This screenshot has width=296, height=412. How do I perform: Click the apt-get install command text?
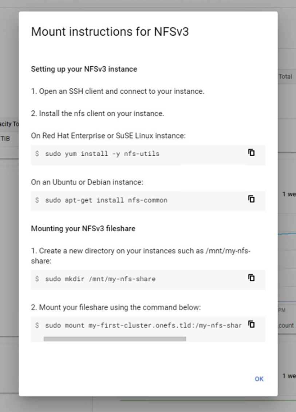[x=106, y=200]
